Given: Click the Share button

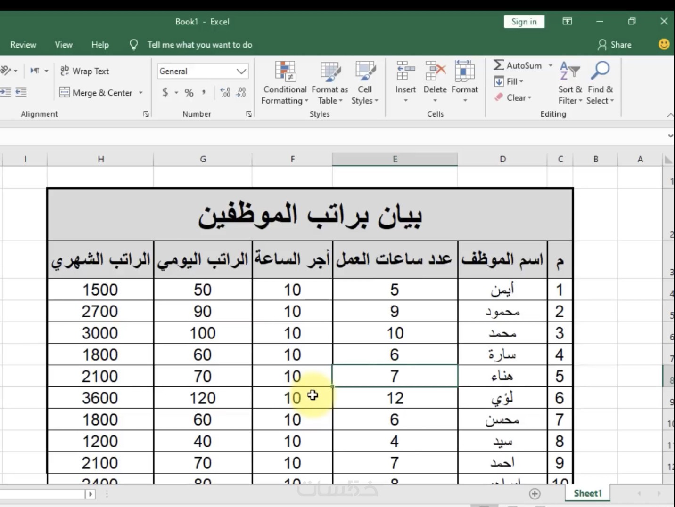Looking at the screenshot, I should [x=614, y=45].
